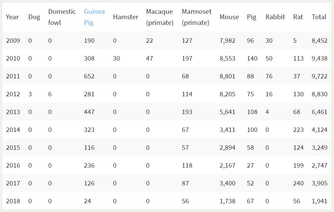Select the 2010 hamster value 30
Screen dimensions: 334x212
click(x=116, y=59)
